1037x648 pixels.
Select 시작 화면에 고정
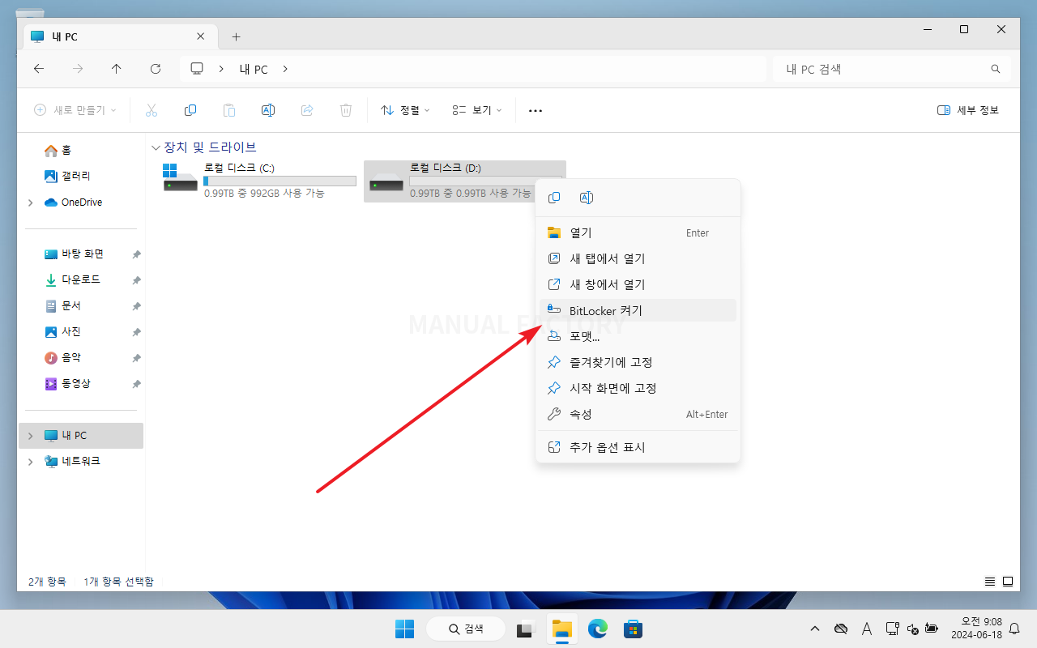[x=638, y=388]
